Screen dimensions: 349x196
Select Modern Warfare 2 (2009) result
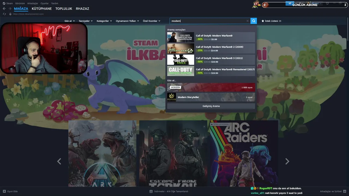coord(211,48)
